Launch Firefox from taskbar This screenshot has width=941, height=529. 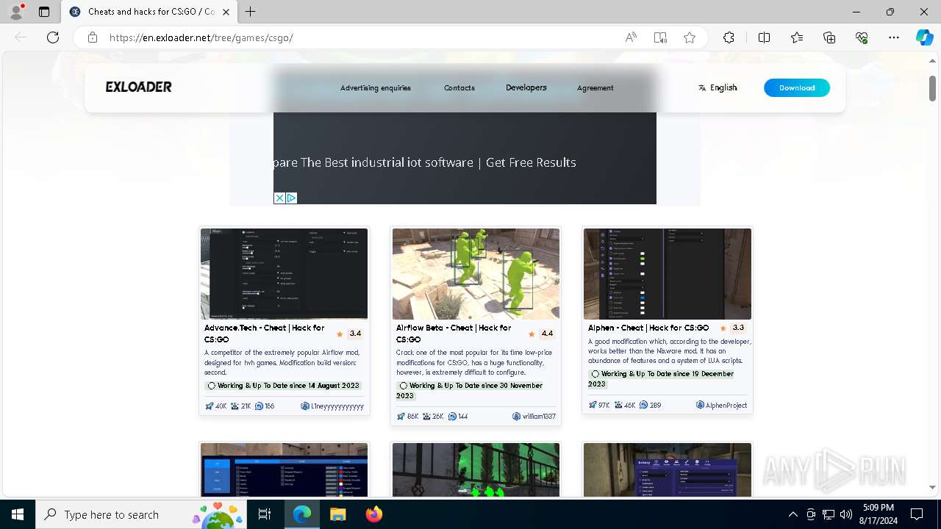[374, 514]
